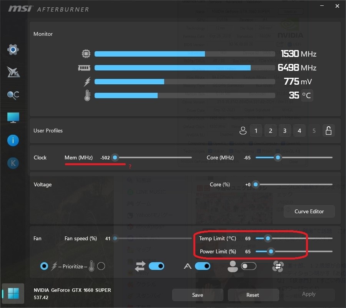Toggle the profile lock padlock icon

point(329,131)
